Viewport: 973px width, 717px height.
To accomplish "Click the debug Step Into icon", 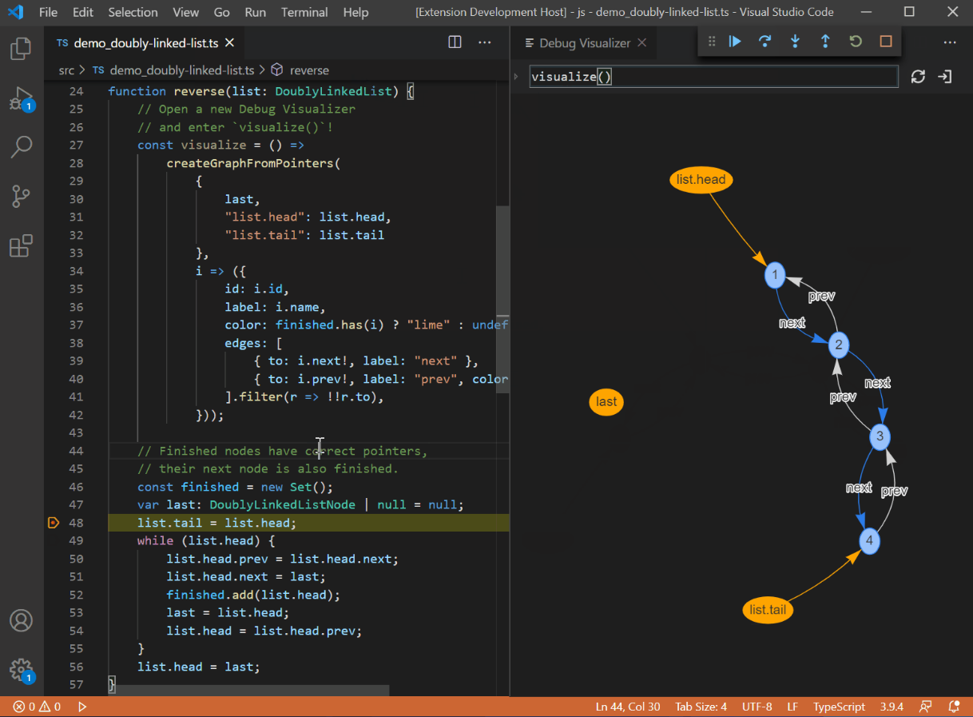I will coord(795,42).
